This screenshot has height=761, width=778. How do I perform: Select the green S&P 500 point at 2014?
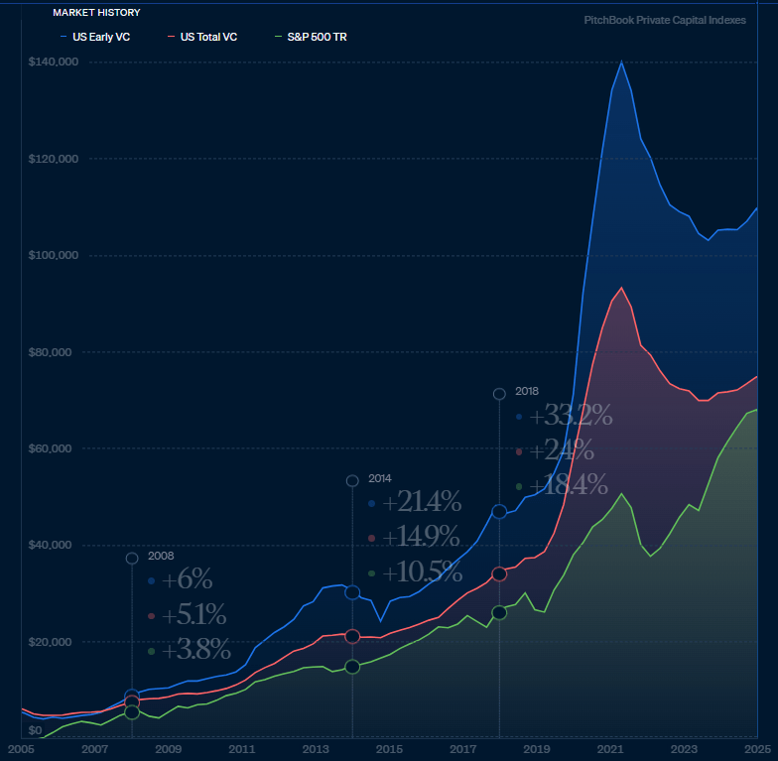[x=351, y=666]
